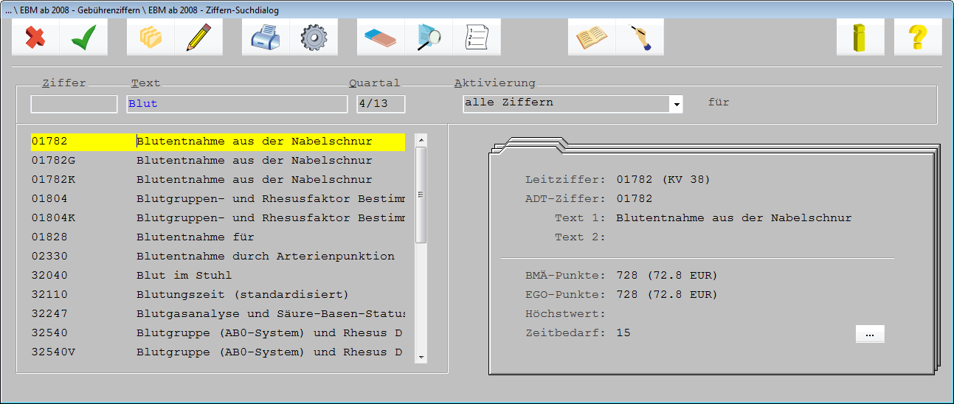Cancel with the red X icon
Image resolution: width=954 pixels, height=404 pixels.
pyautogui.click(x=35, y=37)
